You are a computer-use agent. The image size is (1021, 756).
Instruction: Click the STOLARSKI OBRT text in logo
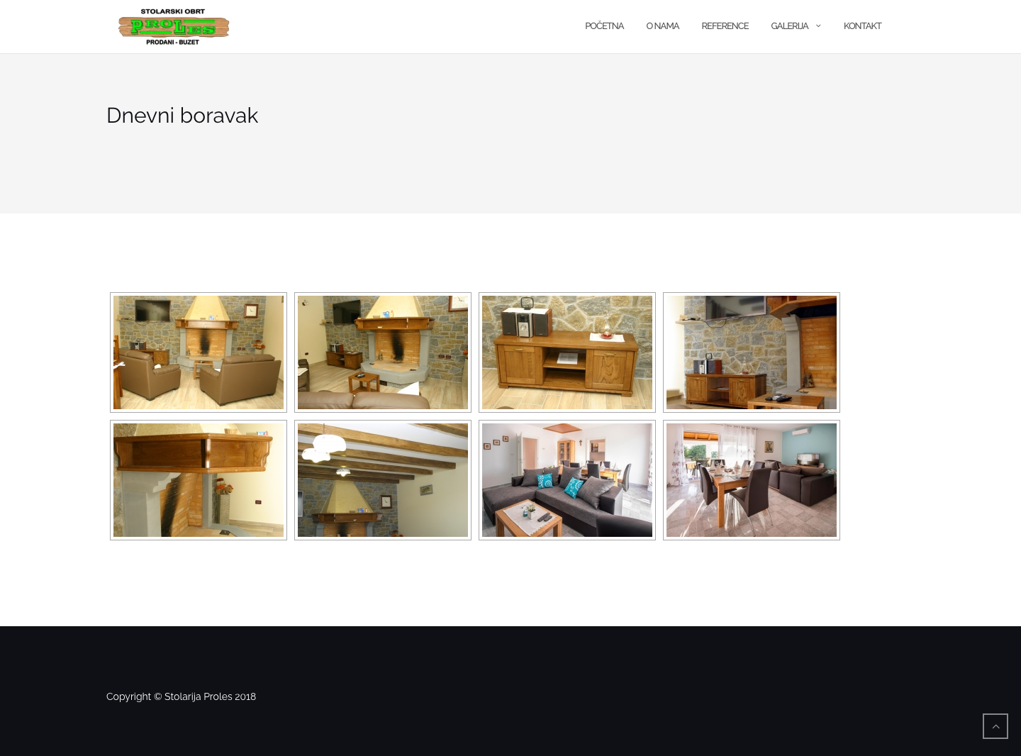tap(173, 12)
